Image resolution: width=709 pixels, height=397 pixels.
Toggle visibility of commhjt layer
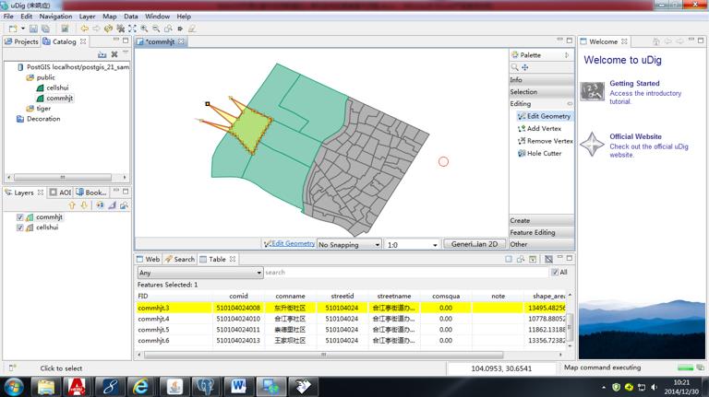pos(20,217)
